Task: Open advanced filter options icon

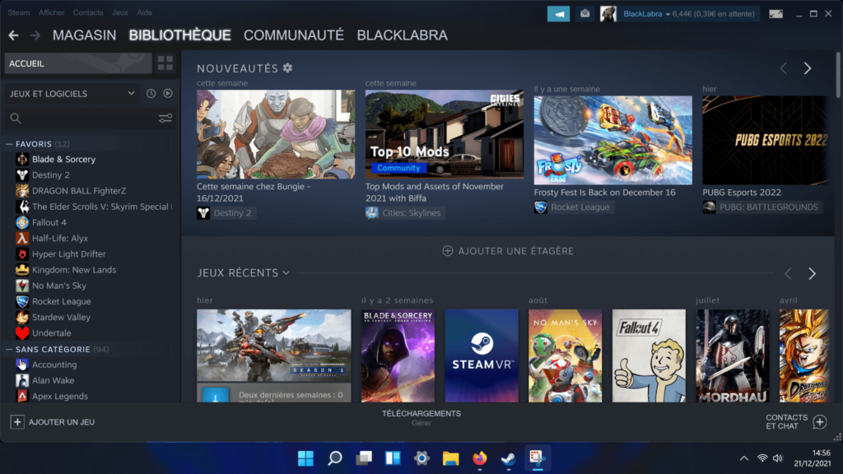Action: coord(165,118)
